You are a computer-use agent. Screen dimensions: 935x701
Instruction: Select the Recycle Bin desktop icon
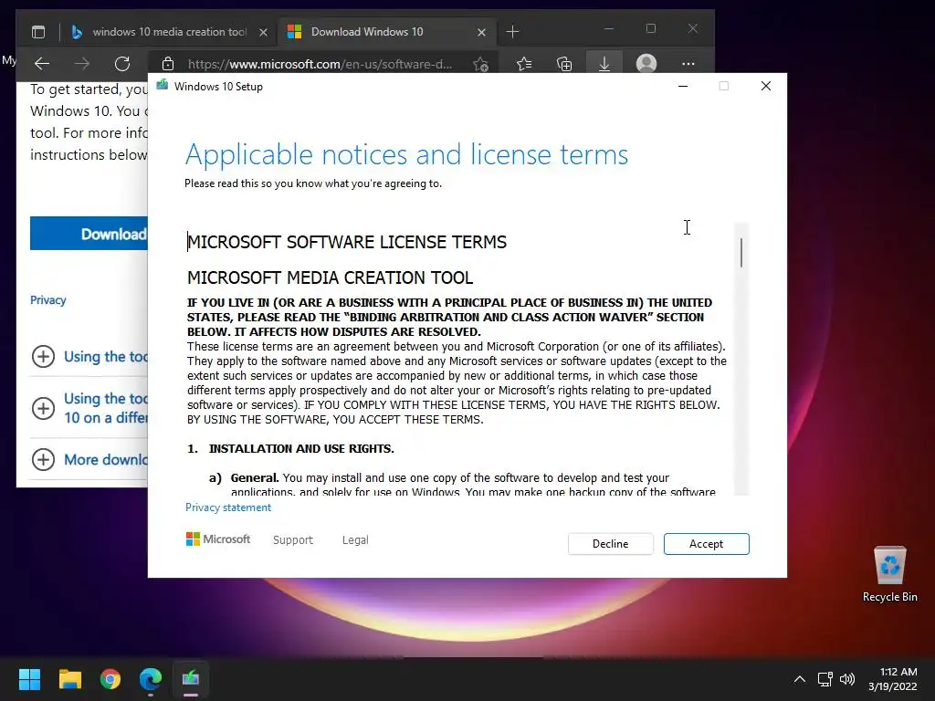tap(889, 574)
